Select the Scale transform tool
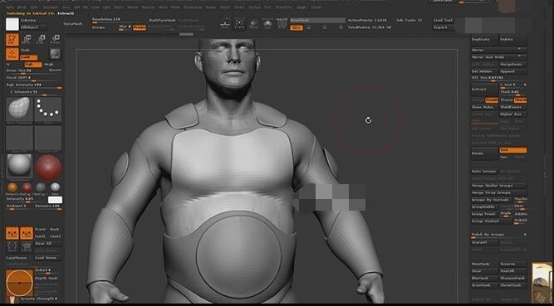 pos(41,39)
